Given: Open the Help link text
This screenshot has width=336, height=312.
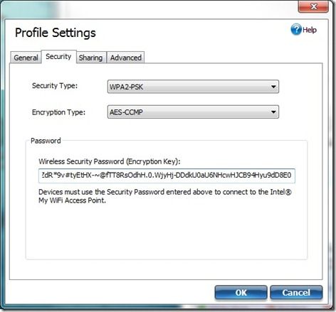Looking at the screenshot, I should point(310,30).
